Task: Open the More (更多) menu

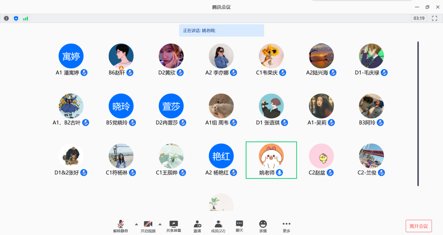Action: [286, 226]
